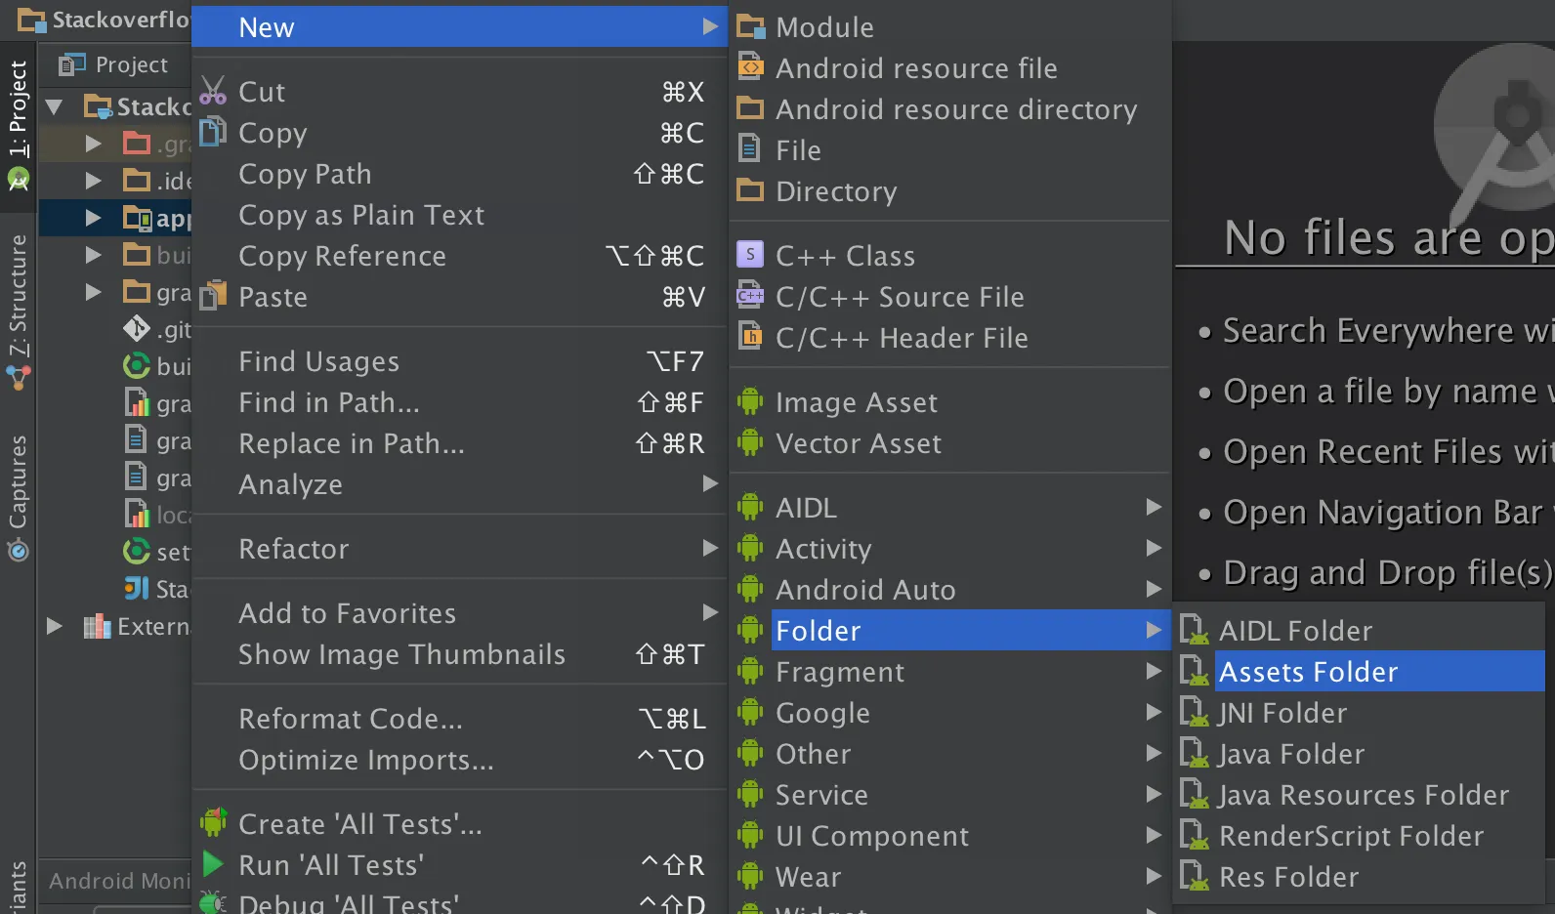
Task: Expand the app module tree node
Action: [93, 218]
